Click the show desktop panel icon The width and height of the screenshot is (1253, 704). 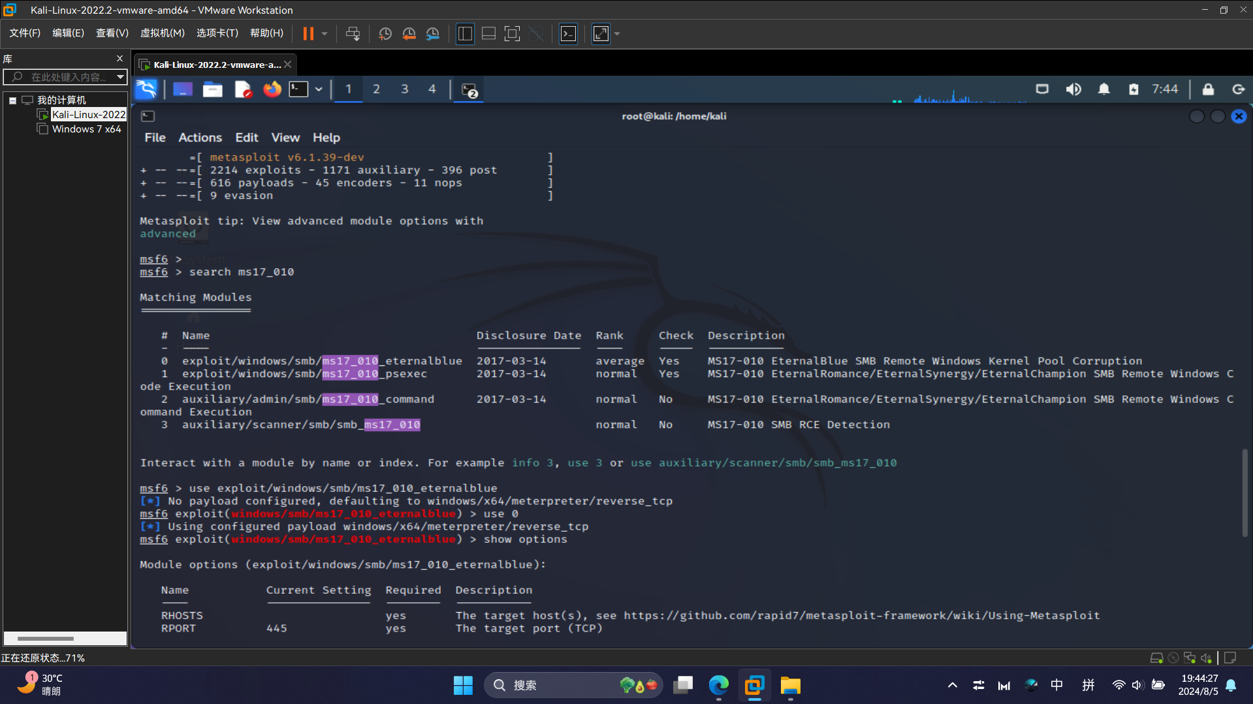183,89
